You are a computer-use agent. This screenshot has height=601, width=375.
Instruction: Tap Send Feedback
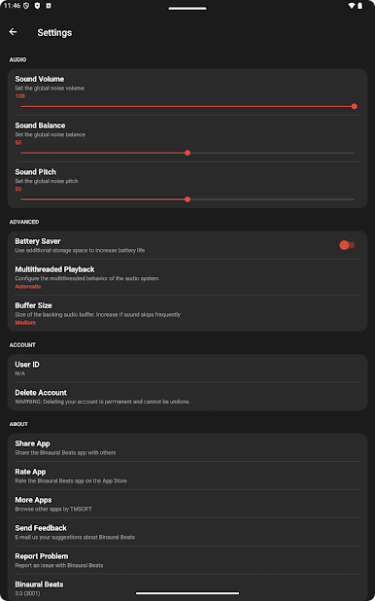pyautogui.click(x=187, y=532)
